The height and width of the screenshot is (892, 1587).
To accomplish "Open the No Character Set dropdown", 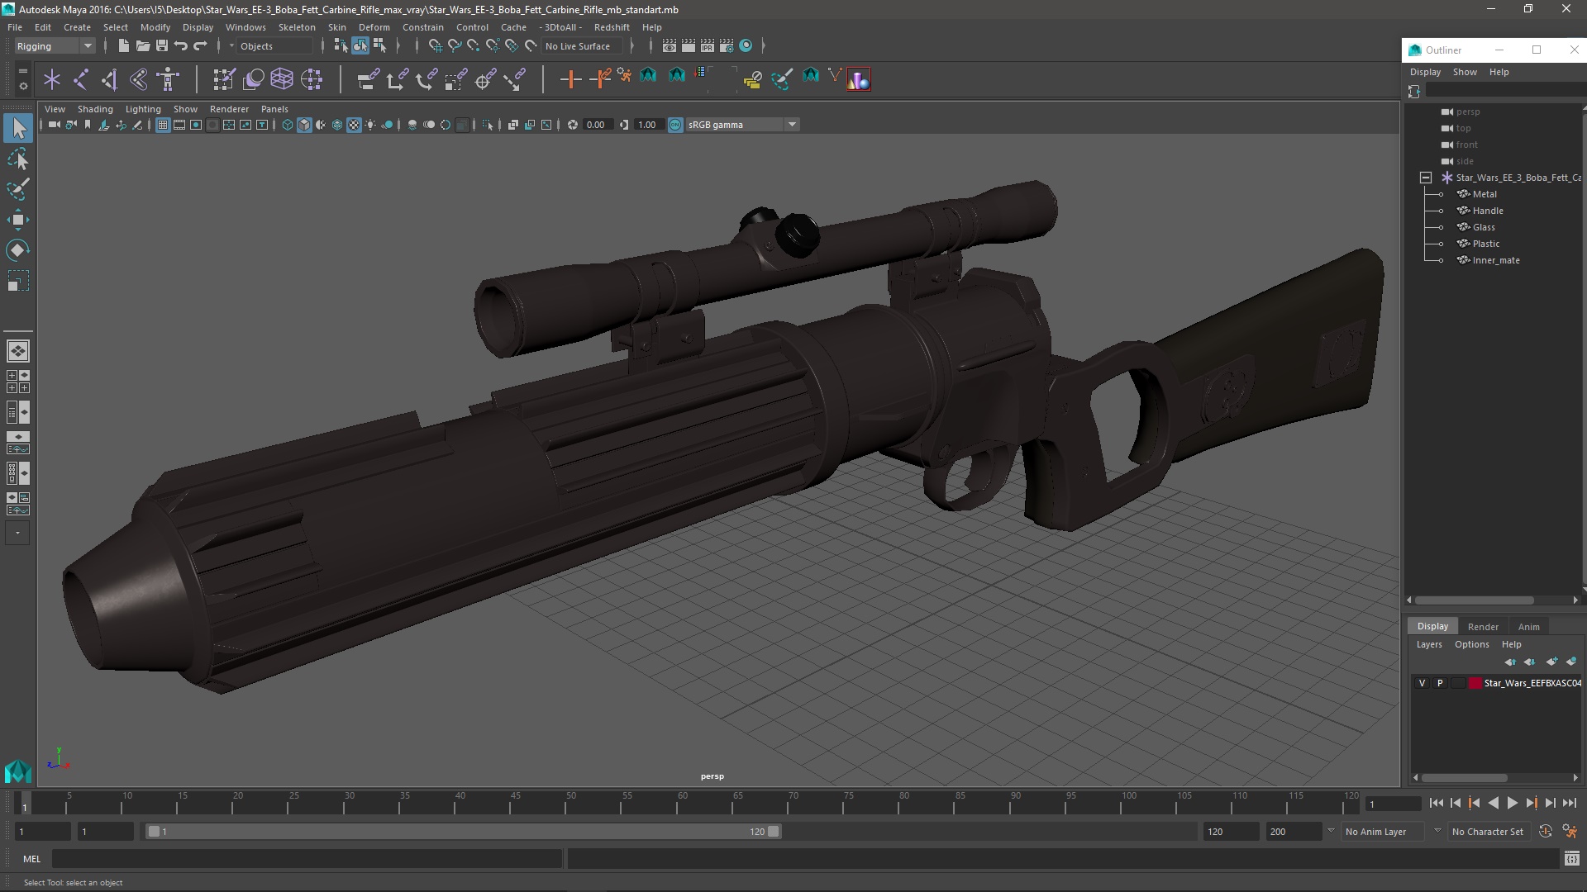I will [1488, 832].
